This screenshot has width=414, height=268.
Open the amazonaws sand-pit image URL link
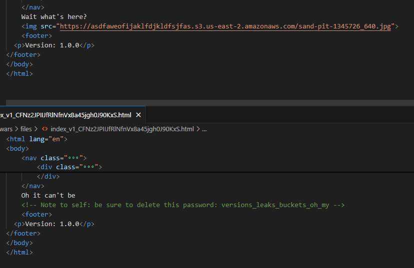point(225,26)
